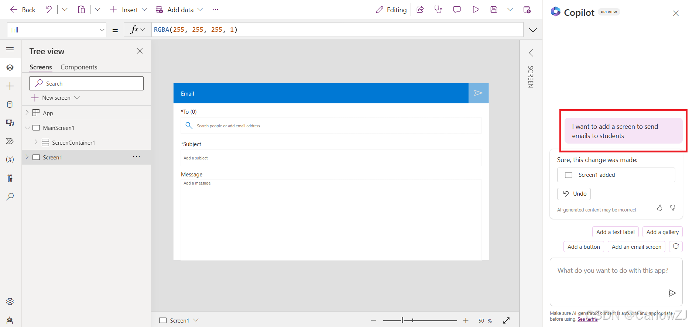Click the Add a text label suggestion
Image resolution: width=689 pixels, height=327 pixels.
pyautogui.click(x=616, y=232)
